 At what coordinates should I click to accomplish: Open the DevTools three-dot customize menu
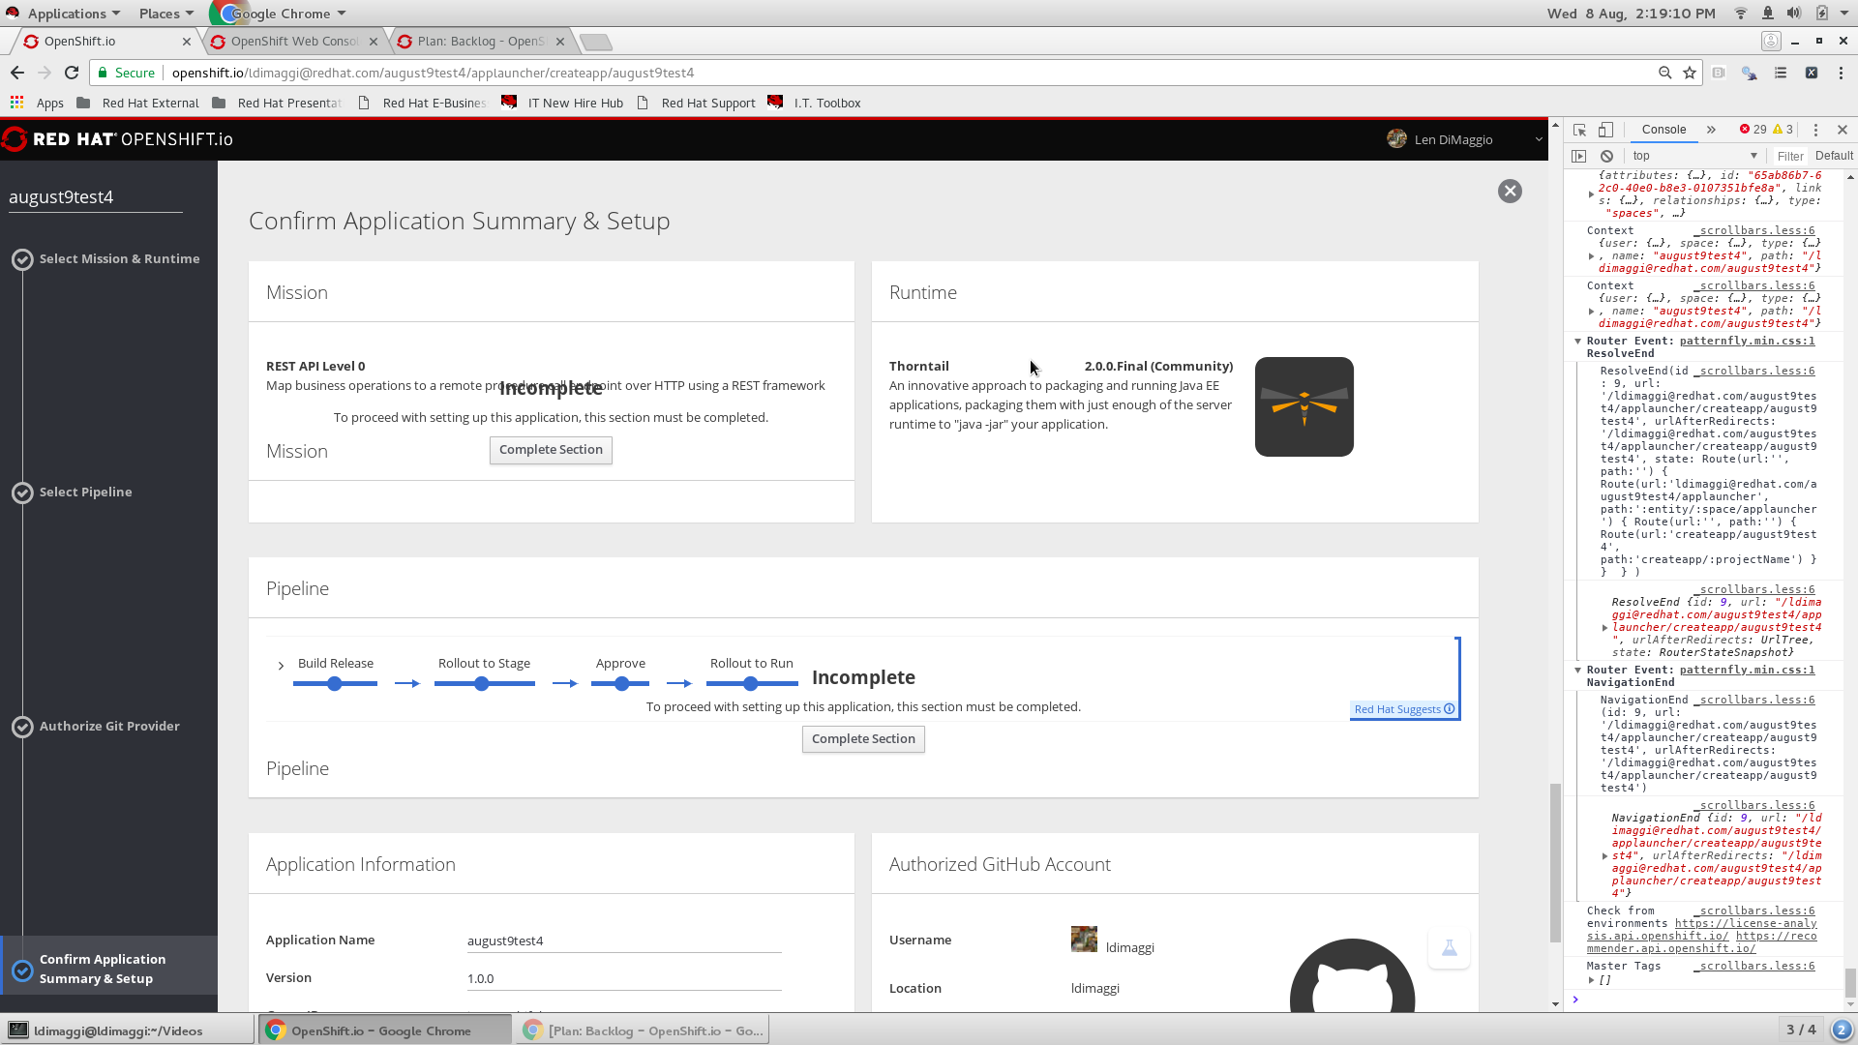point(1817,130)
